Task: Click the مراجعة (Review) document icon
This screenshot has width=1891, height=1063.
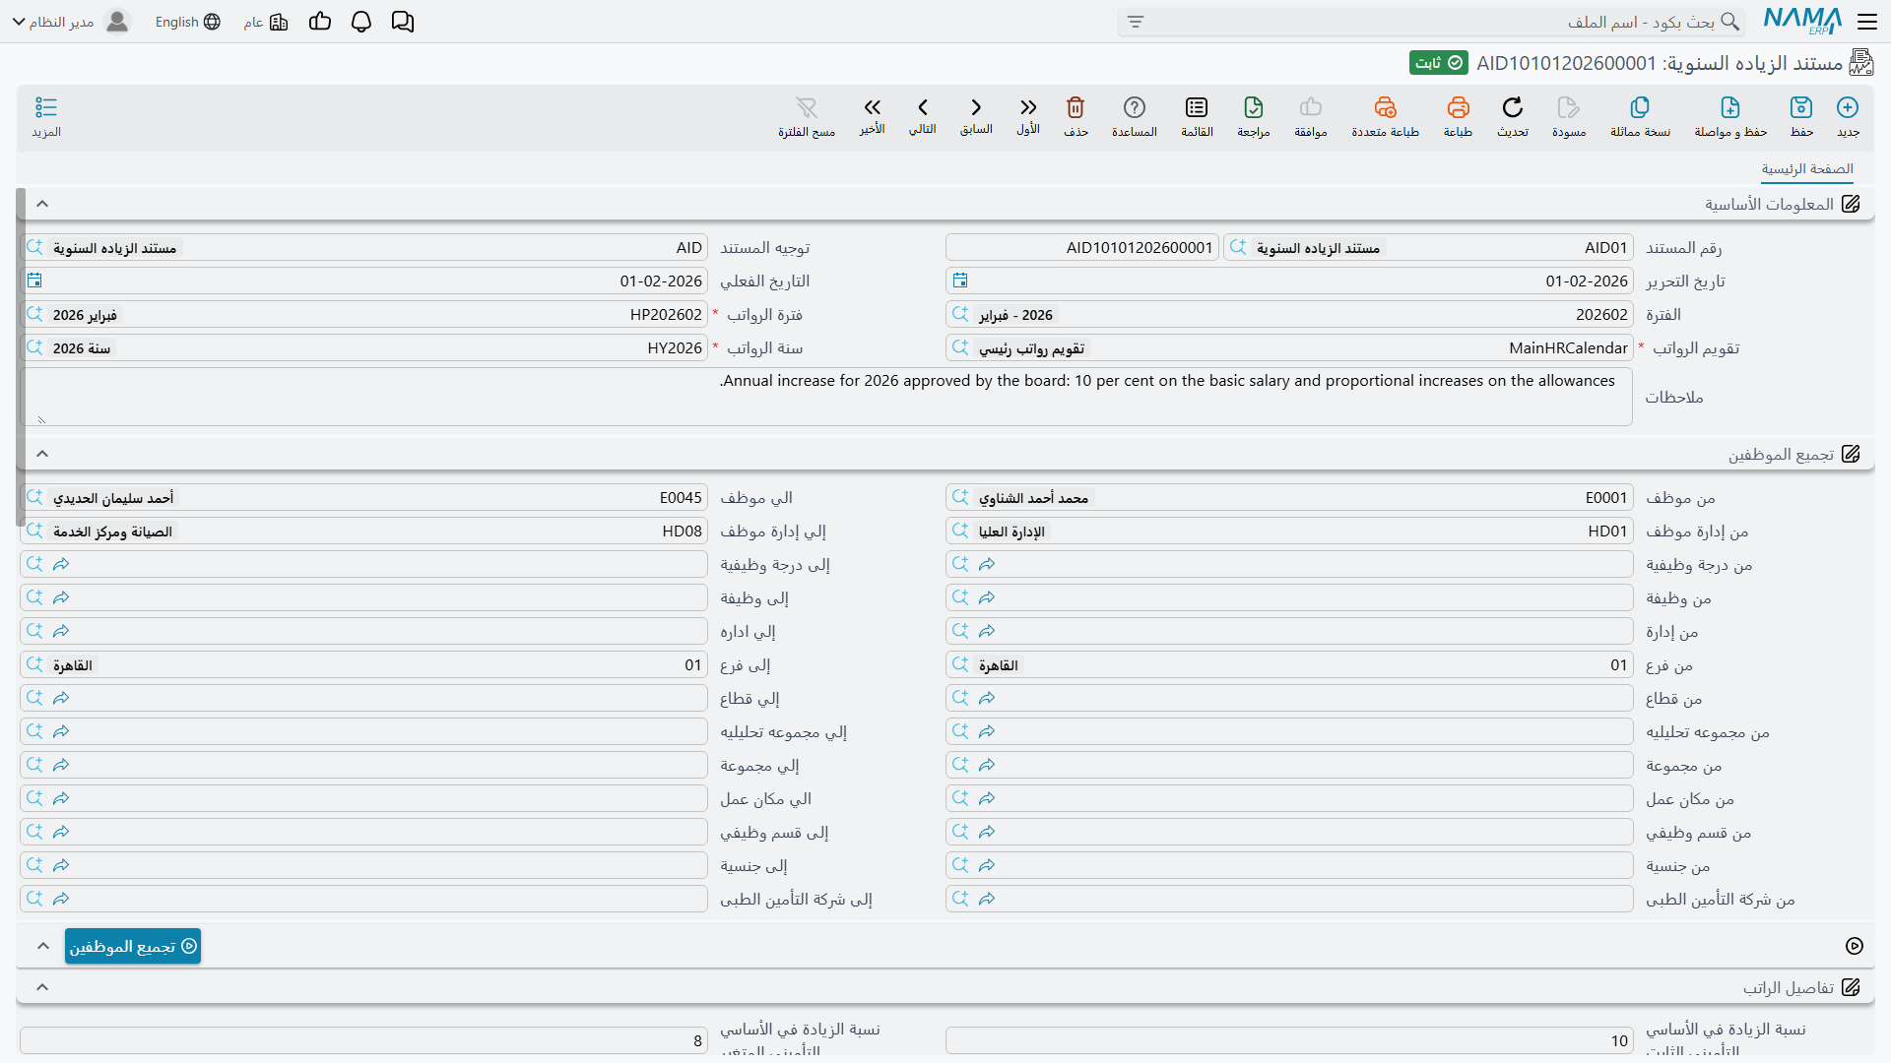Action: 1254,107
